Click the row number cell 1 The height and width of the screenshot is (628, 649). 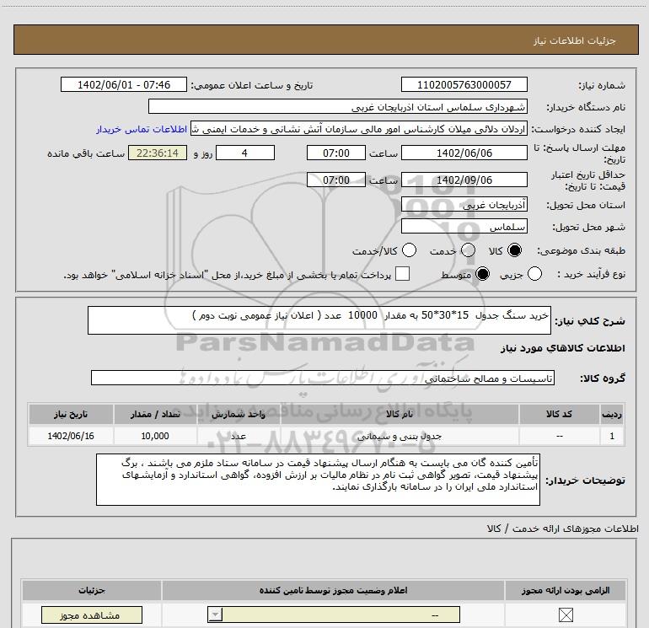[x=612, y=436]
